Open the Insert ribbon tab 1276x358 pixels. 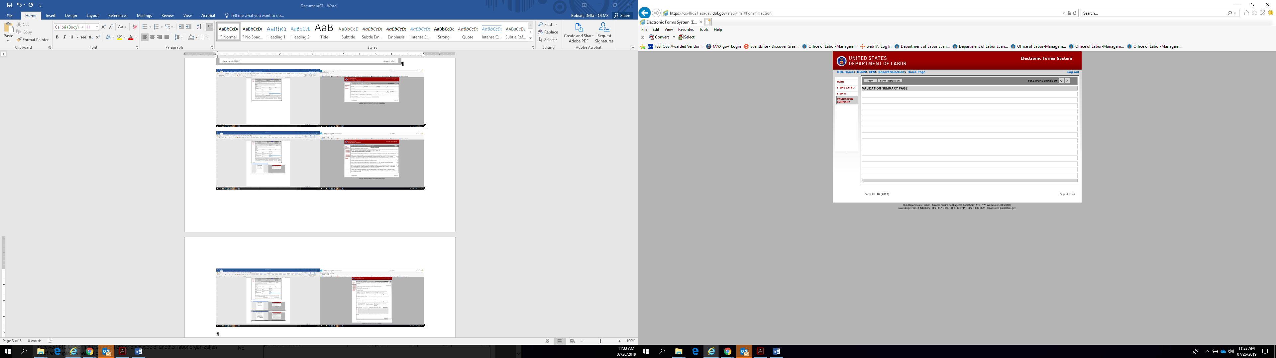[x=51, y=16]
